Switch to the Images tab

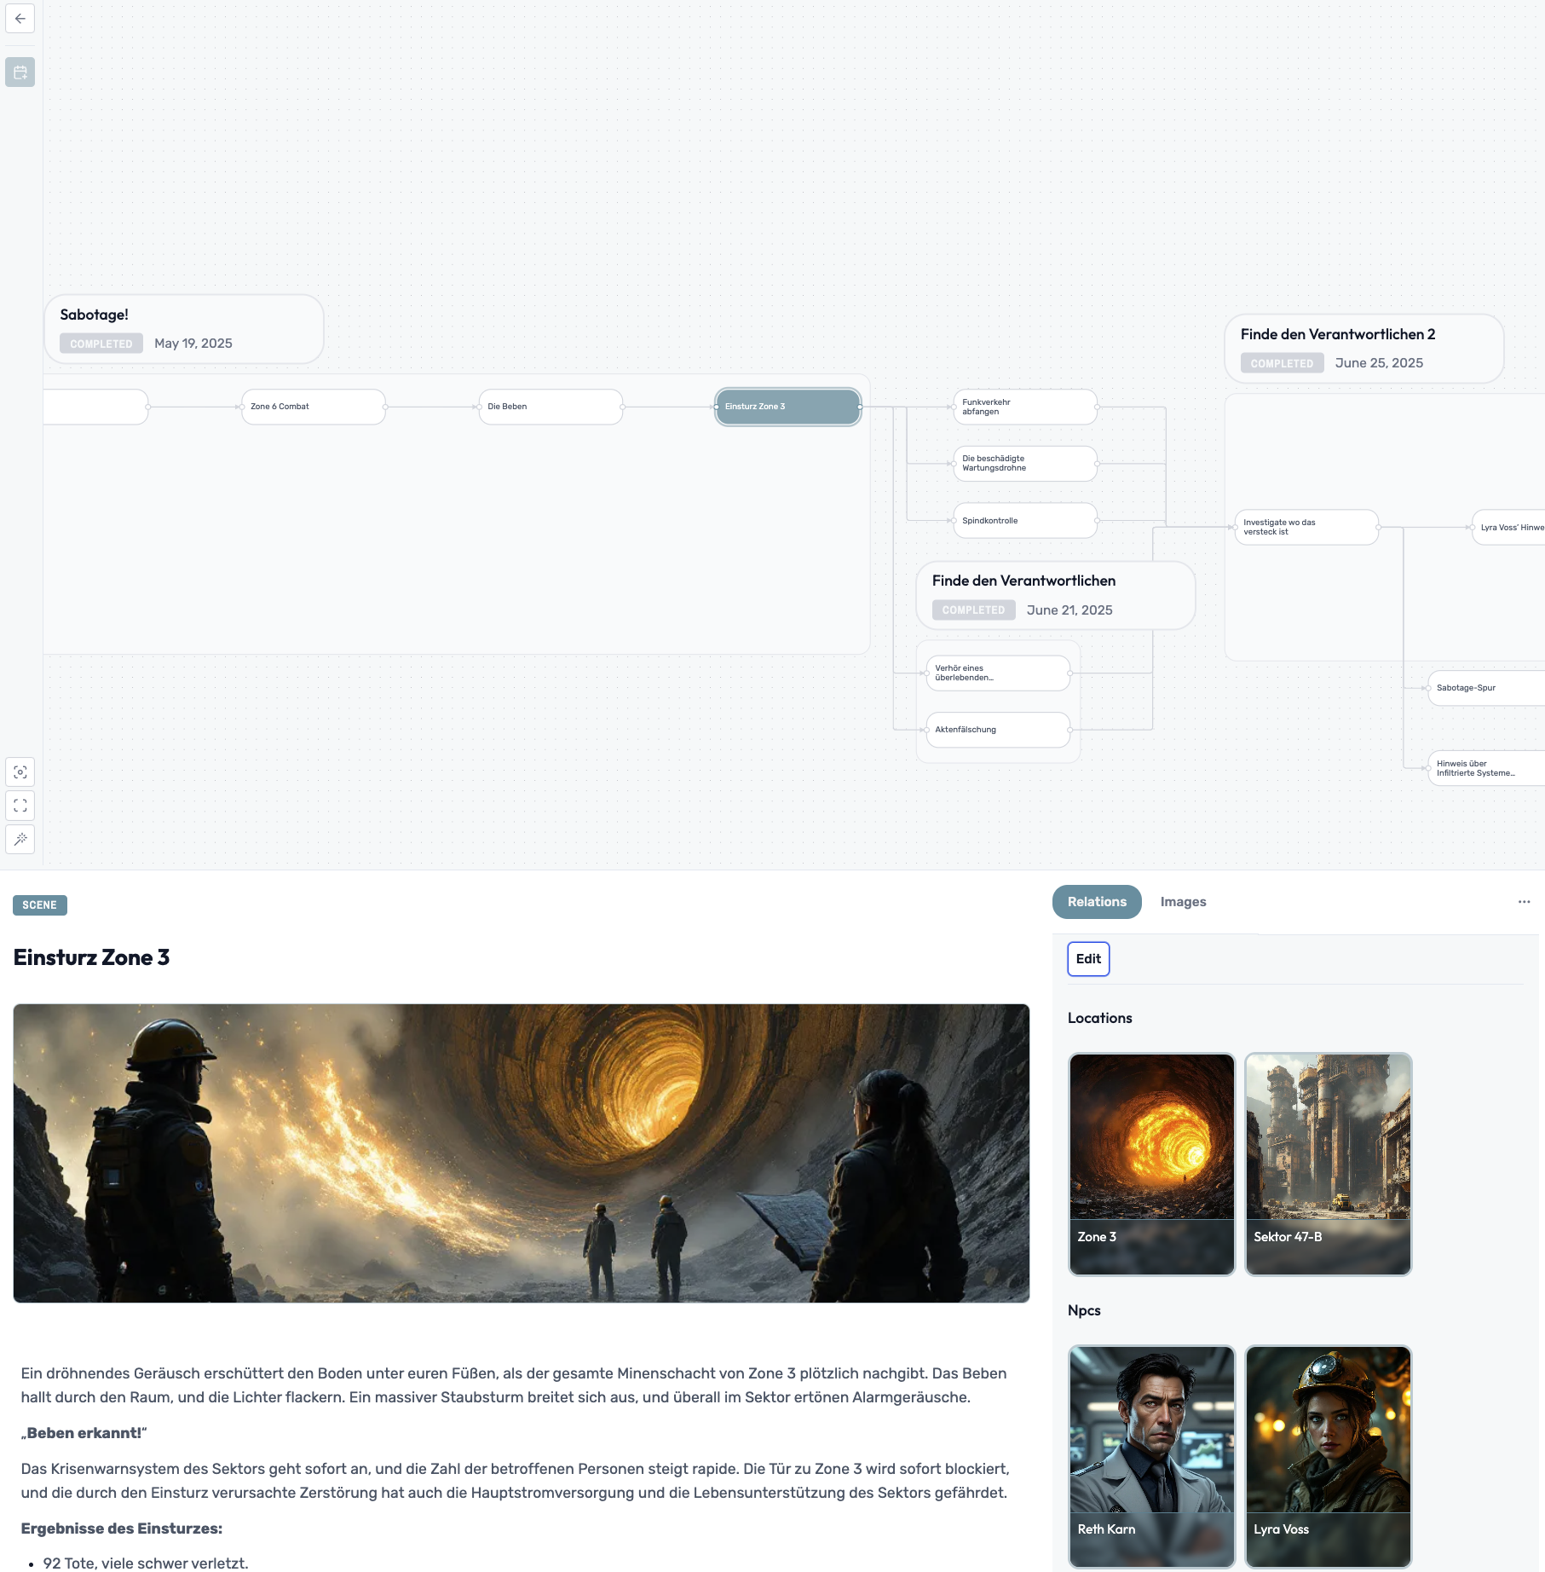[x=1183, y=902]
